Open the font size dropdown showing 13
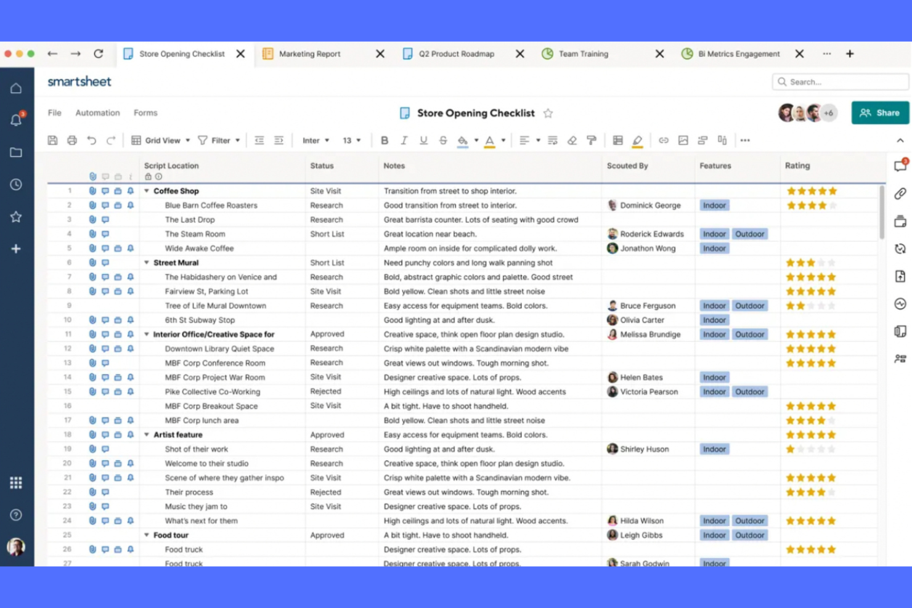This screenshot has width=912, height=608. 351,140
